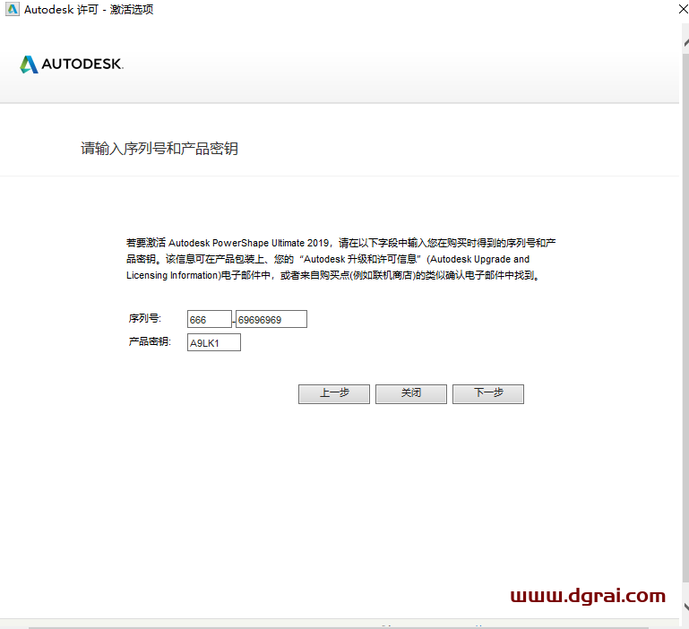
Task: Close the Autodesk 许可 window
Action: click(684, 9)
